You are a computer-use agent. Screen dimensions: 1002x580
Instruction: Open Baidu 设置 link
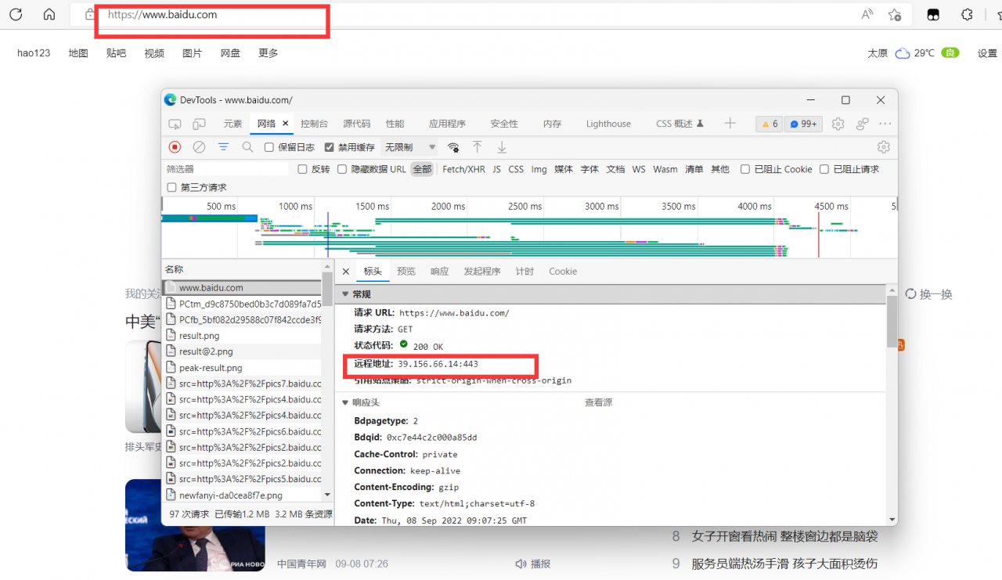987,53
